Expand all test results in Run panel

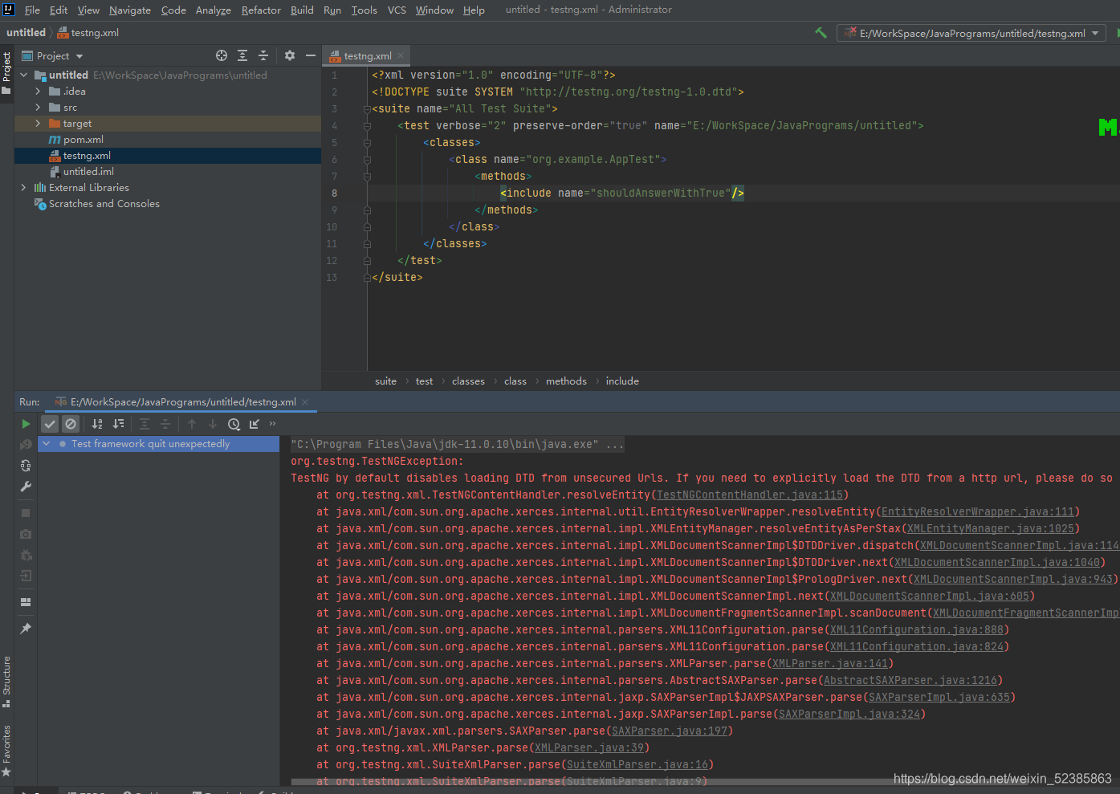pos(145,424)
